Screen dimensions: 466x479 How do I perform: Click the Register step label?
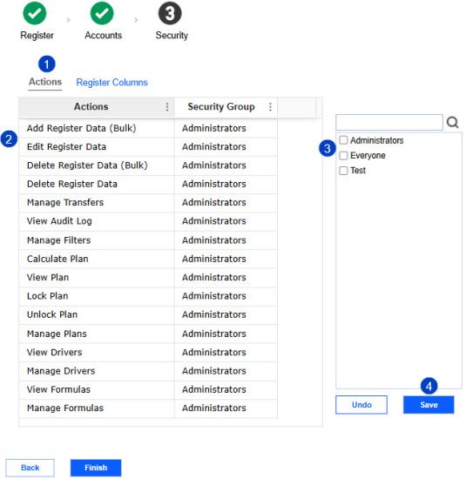click(37, 36)
